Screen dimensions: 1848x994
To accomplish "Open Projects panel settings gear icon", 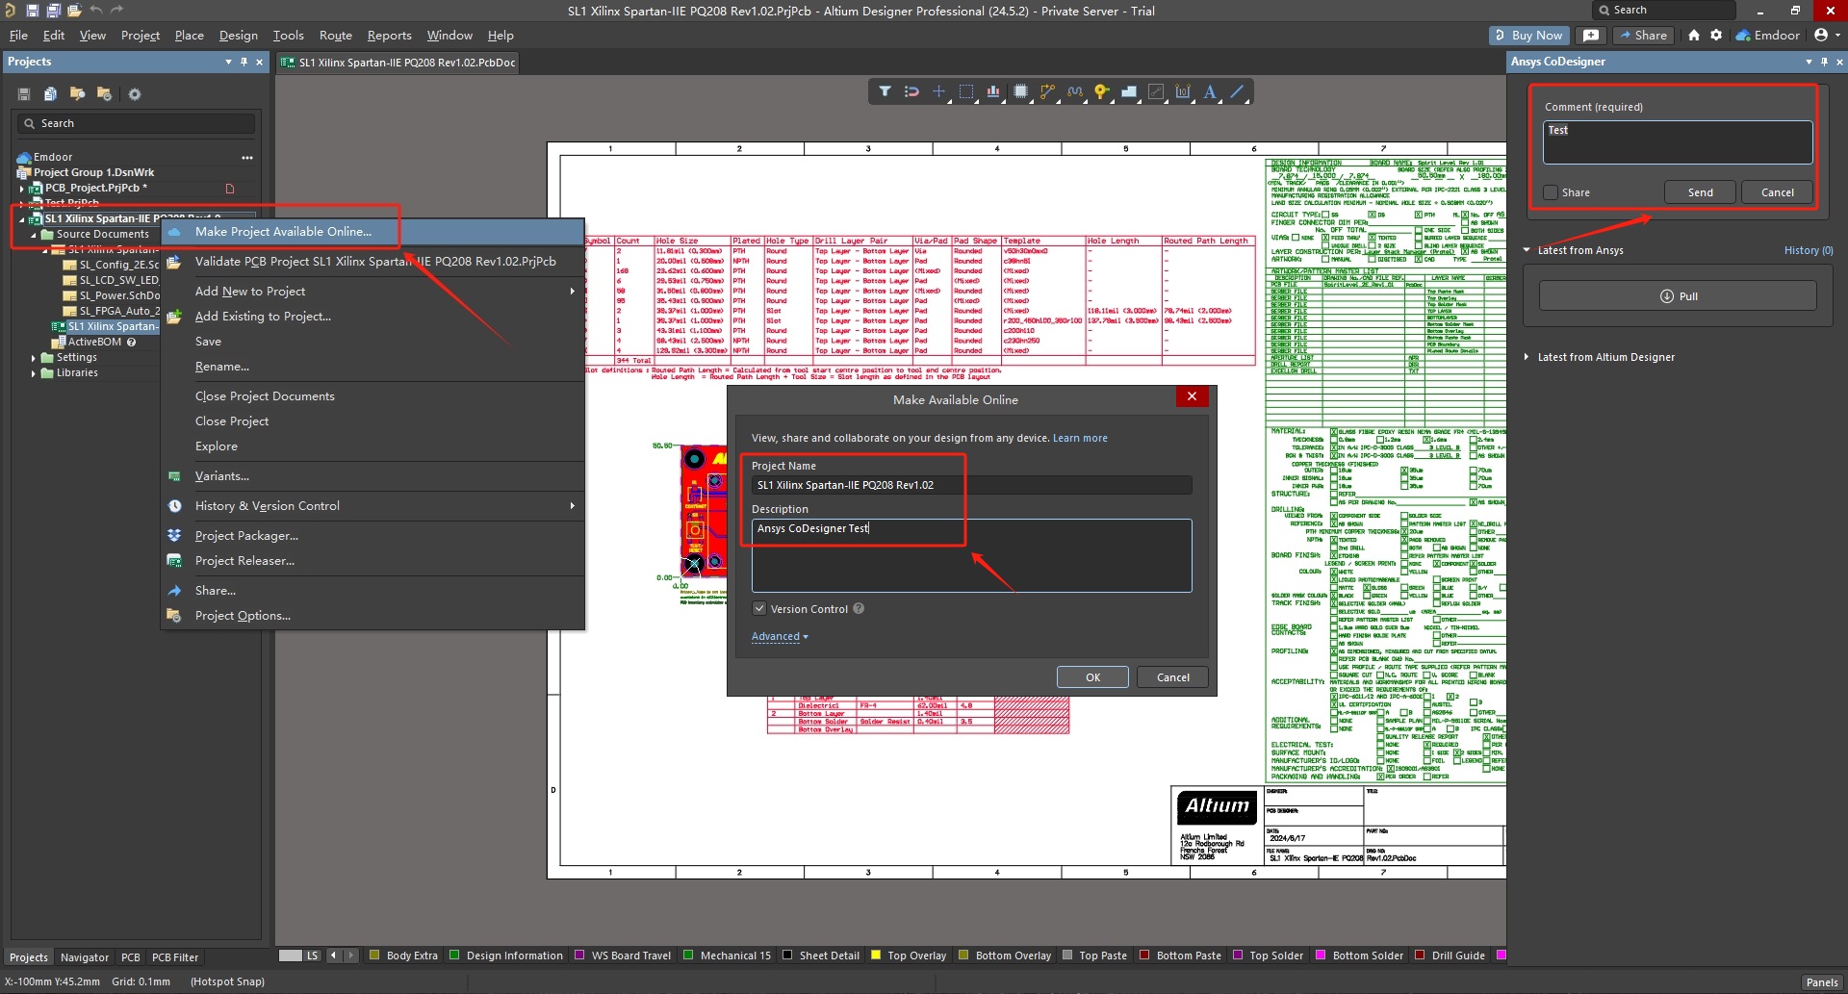I will (135, 94).
